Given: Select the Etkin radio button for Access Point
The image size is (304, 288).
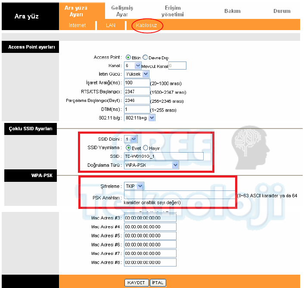Looking at the screenshot, I should (128, 57).
